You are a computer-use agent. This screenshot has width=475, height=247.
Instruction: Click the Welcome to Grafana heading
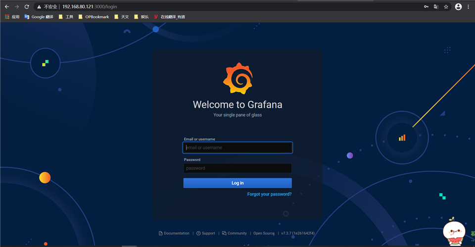237,104
